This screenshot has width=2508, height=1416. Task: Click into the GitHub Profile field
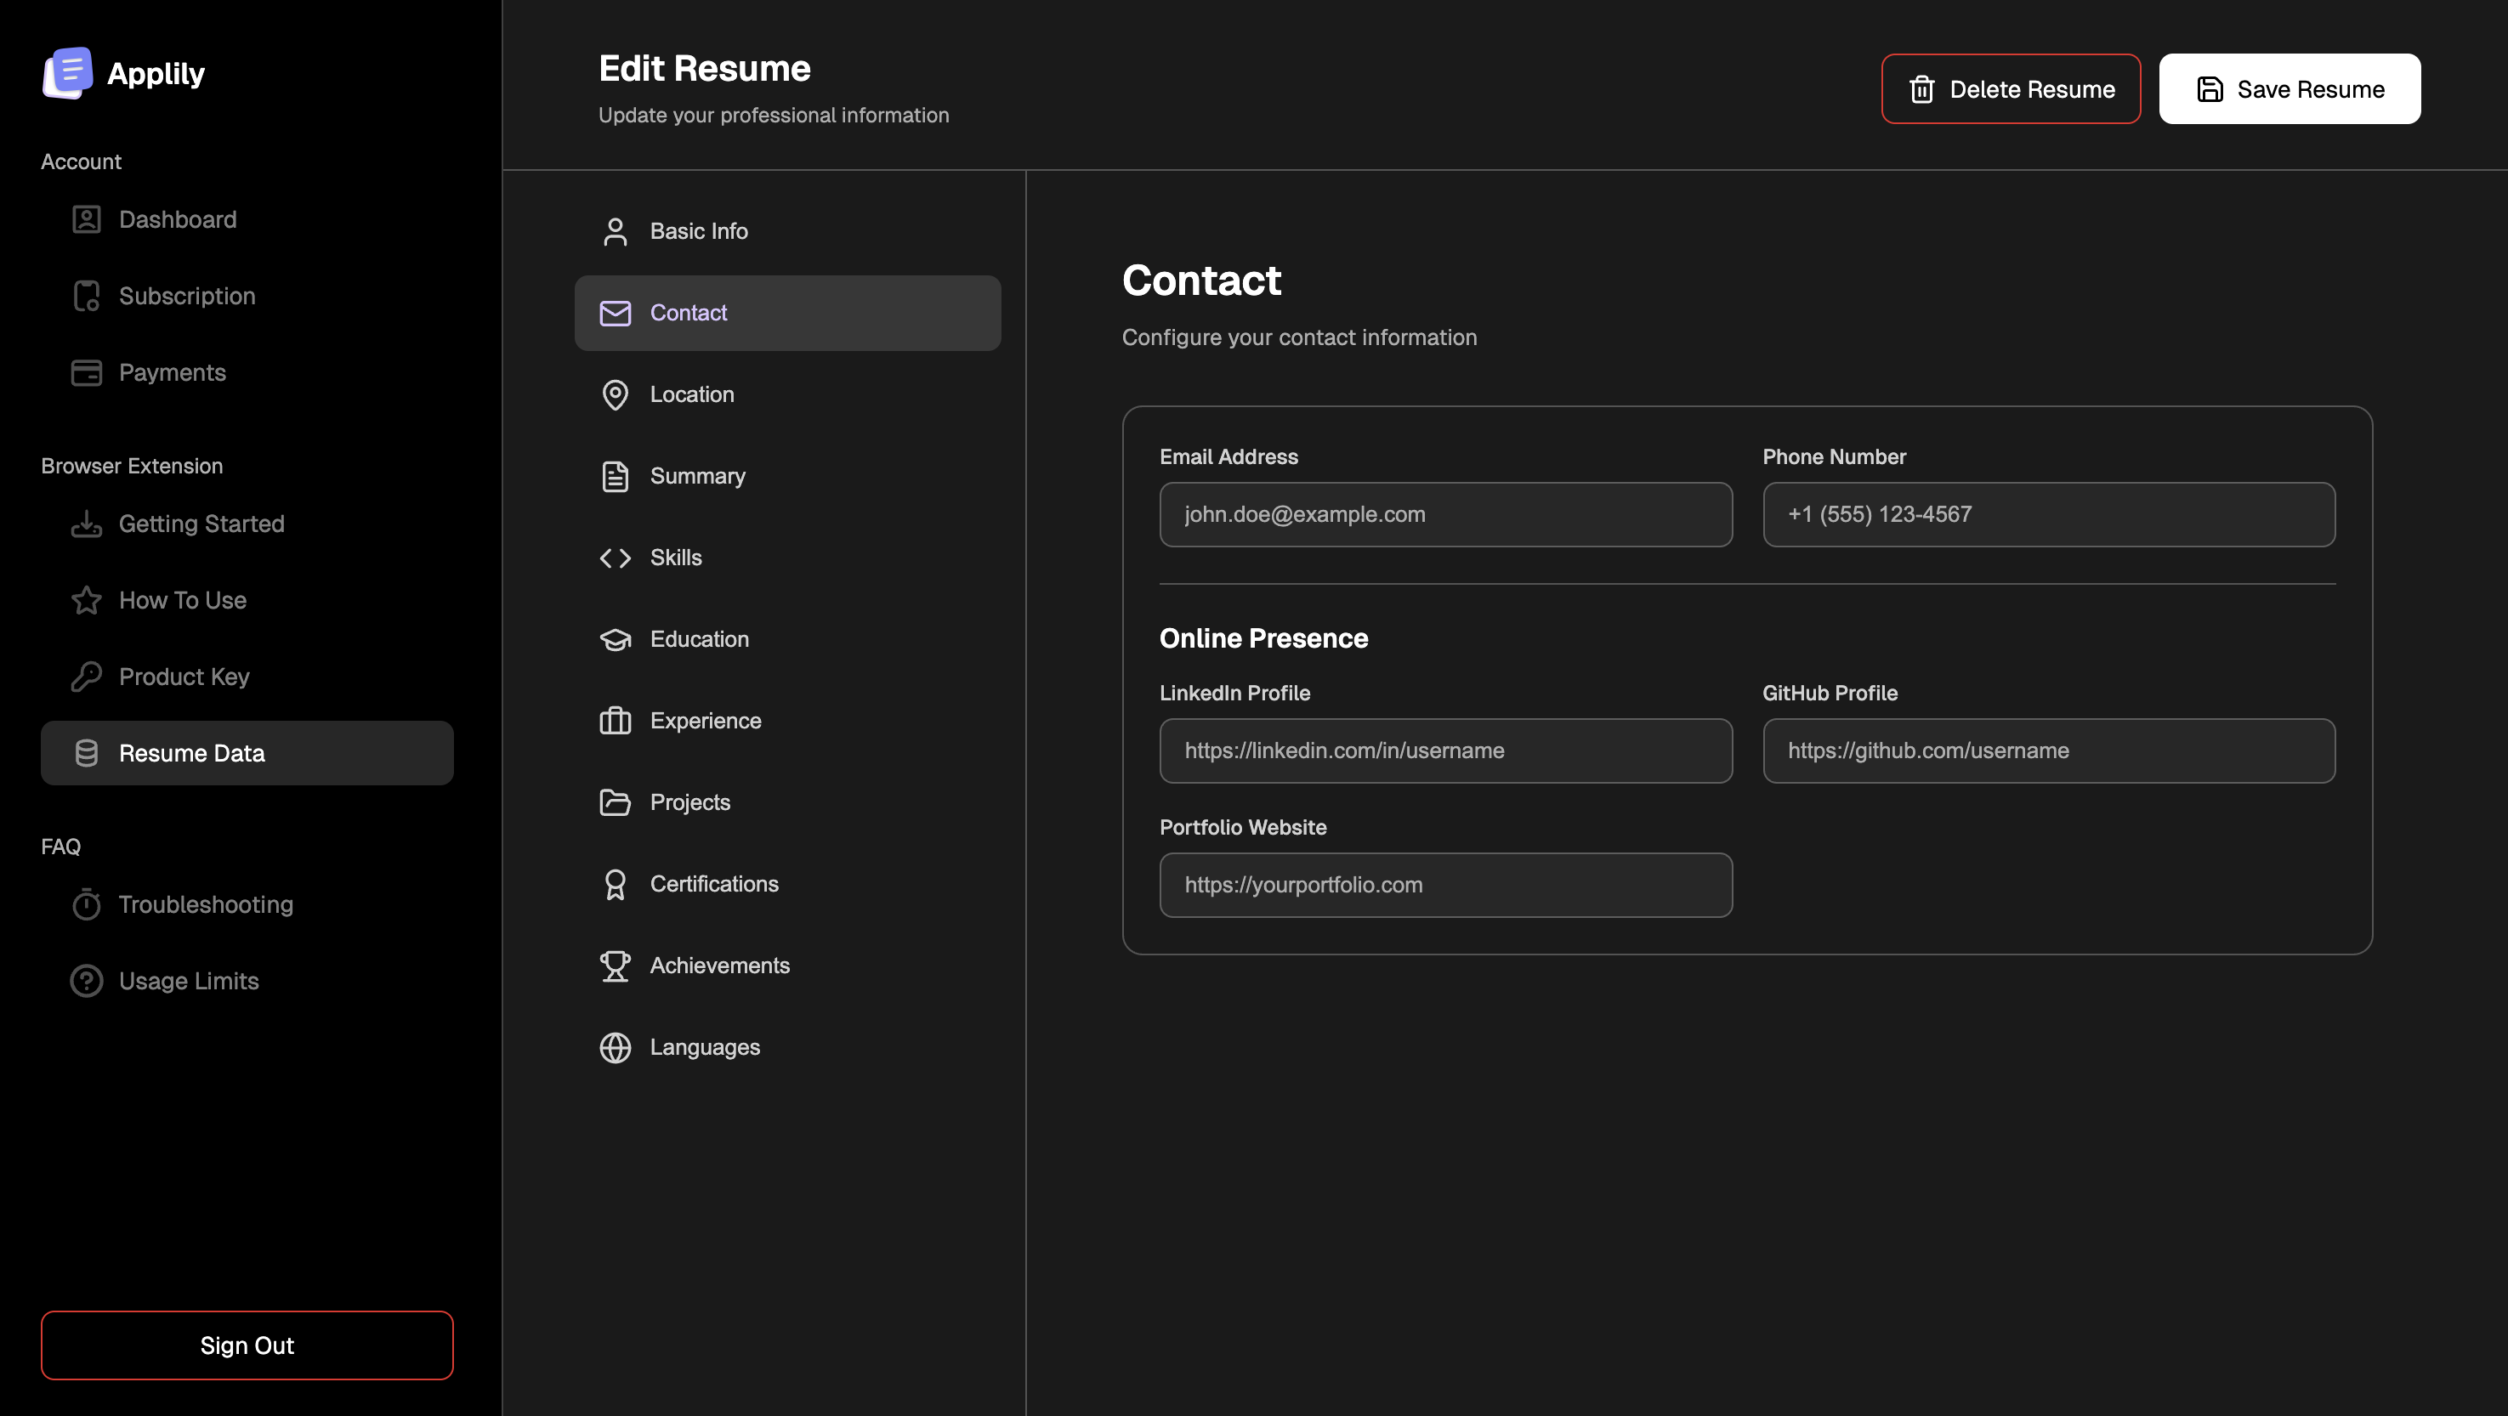(x=2047, y=750)
